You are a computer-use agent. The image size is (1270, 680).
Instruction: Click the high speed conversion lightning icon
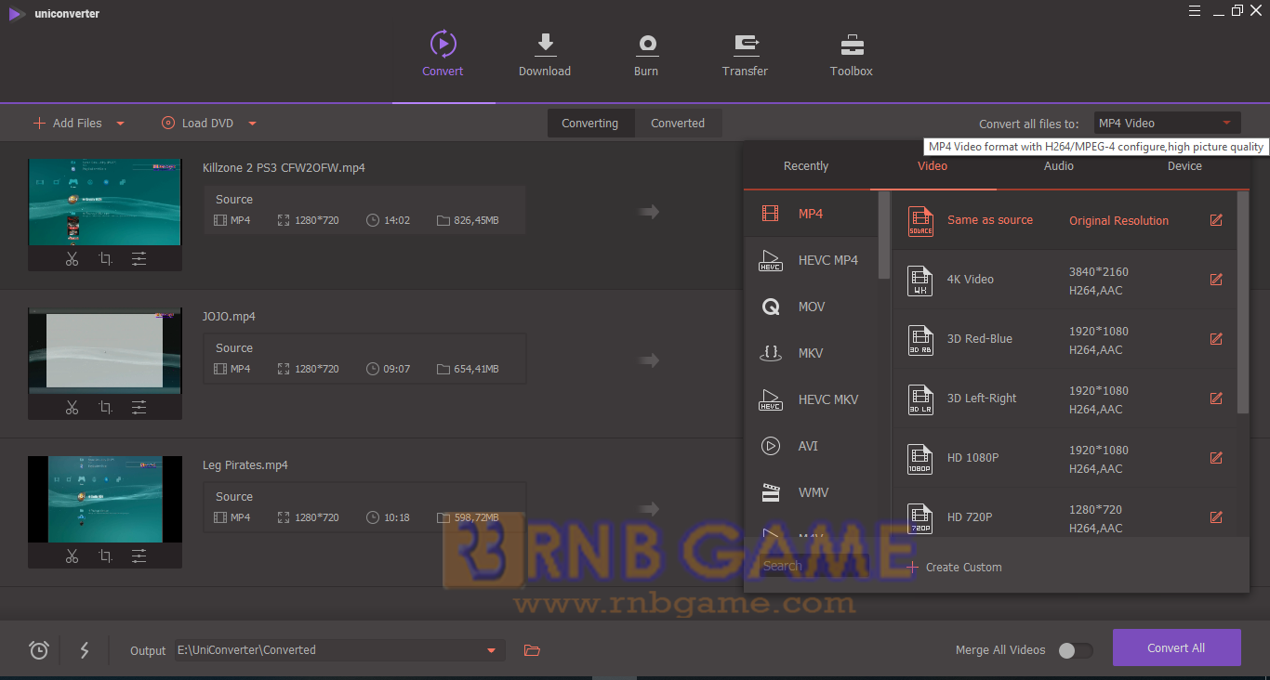coord(85,650)
